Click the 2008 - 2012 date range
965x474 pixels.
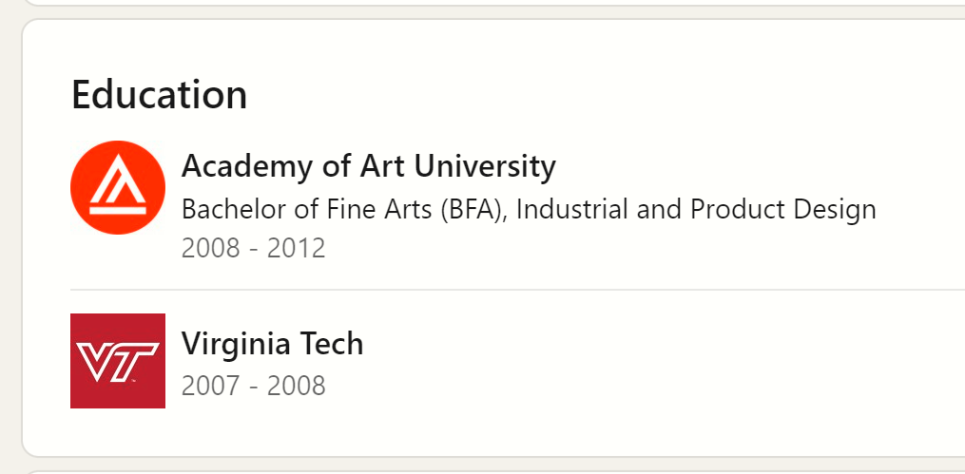click(x=253, y=248)
